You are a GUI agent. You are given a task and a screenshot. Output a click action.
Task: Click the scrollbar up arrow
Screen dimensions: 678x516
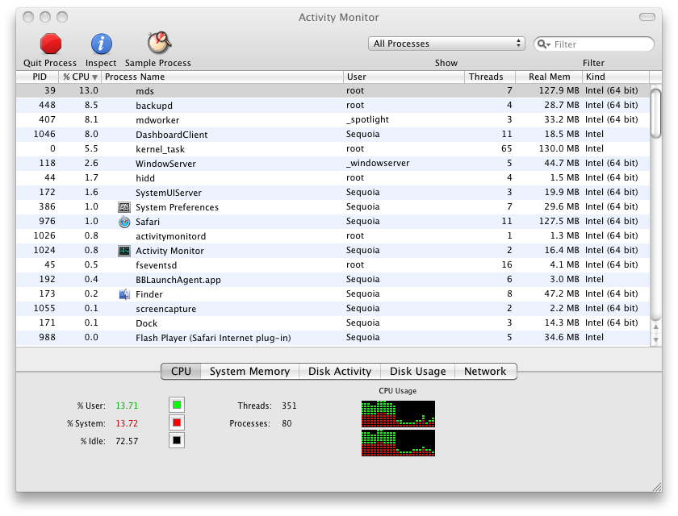[655, 327]
